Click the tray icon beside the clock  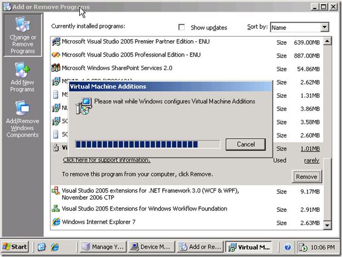[303, 247]
